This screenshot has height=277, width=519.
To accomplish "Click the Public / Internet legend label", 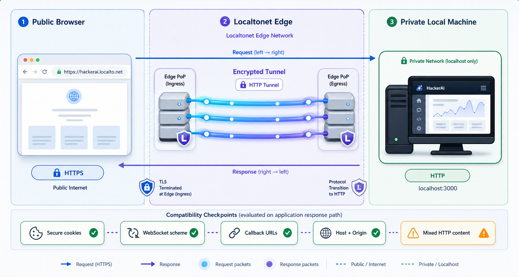I will click(368, 264).
